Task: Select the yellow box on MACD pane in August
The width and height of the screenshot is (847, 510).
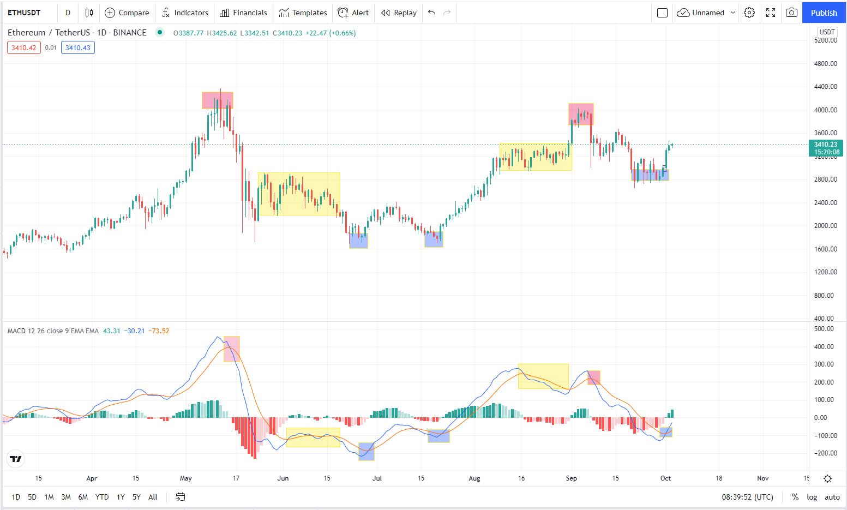Action: pyautogui.click(x=543, y=376)
